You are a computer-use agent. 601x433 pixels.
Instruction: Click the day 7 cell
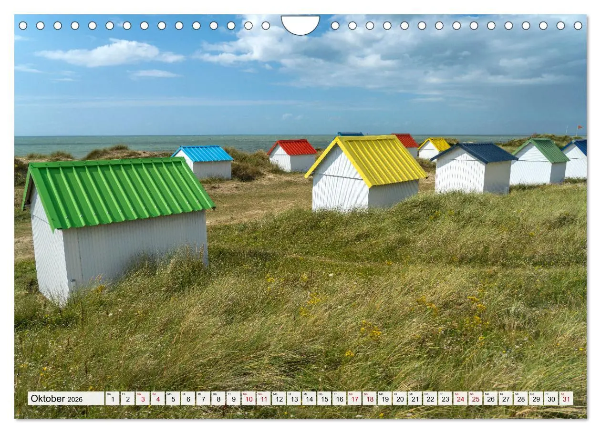pos(203,399)
